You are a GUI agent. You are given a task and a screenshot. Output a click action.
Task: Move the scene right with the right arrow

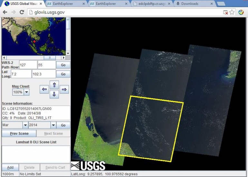(x=64, y=89)
